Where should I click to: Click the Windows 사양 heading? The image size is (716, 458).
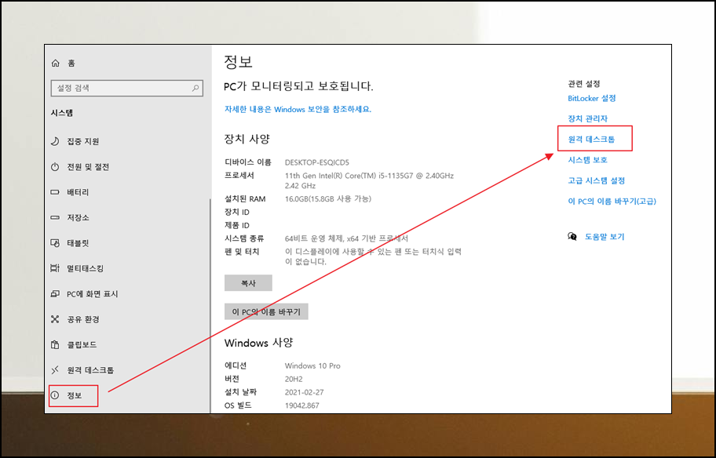point(258,343)
